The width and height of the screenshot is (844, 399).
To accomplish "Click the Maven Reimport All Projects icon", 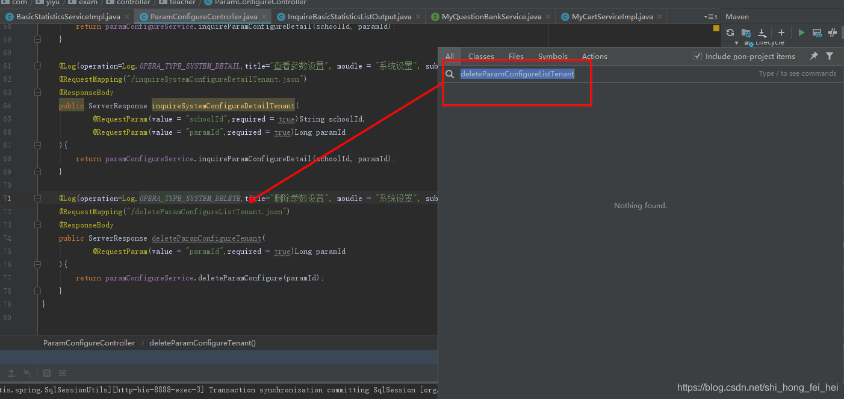I will [730, 32].
